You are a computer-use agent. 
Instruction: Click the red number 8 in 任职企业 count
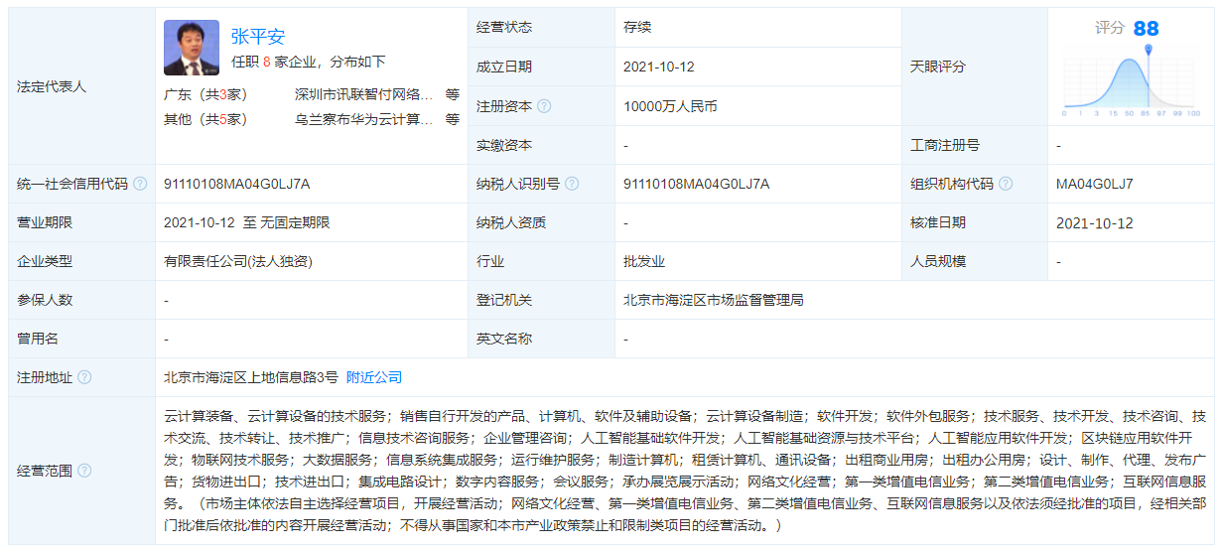[x=267, y=62]
